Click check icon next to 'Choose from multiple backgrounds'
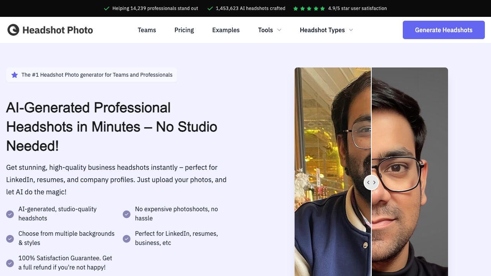 pyautogui.click(x=10, y=238)
